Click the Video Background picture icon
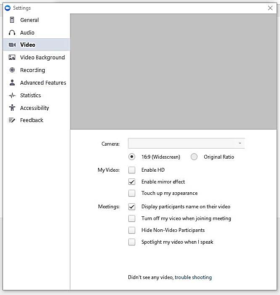Screen dimensions: 280x295 12,58
